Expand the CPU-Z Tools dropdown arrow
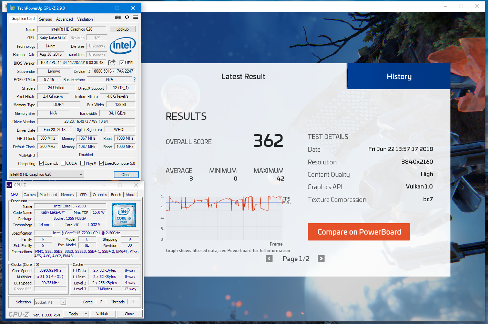488x324 pixels. (x=86, y=314)
